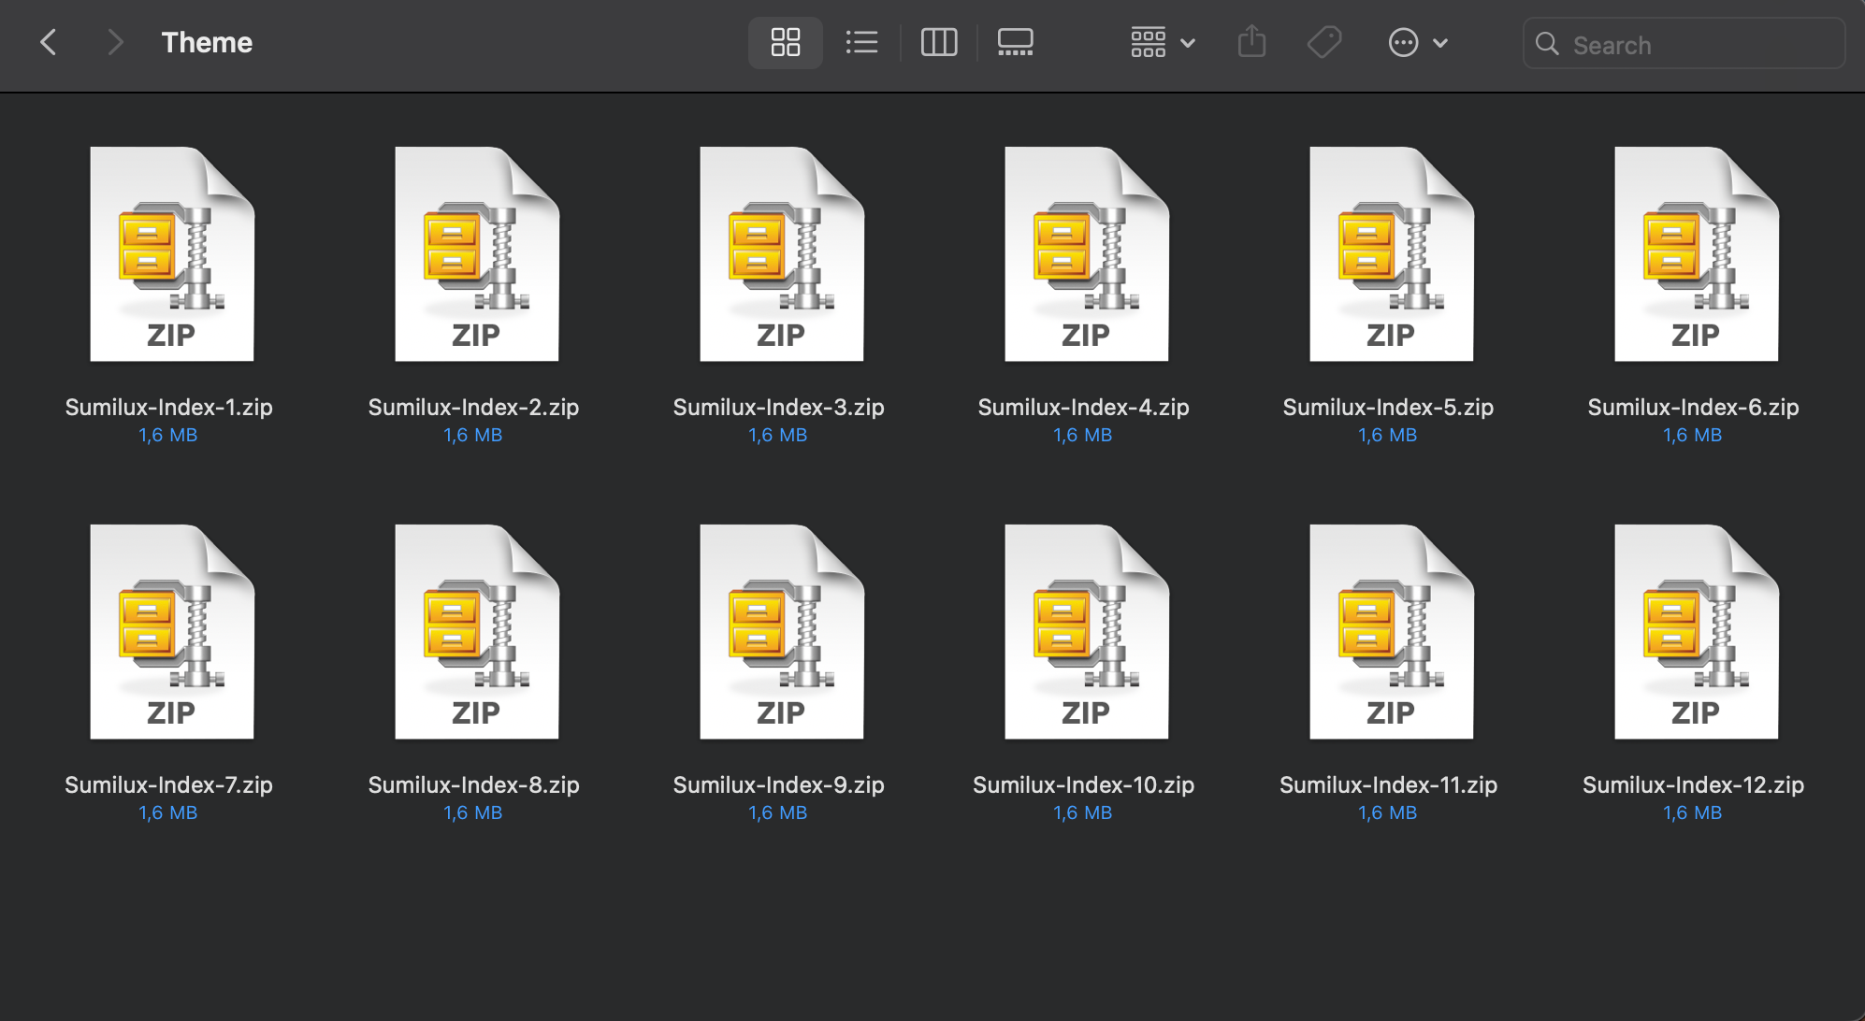
Task: Click the file name Sumilux-Index-5.zip
Action: pos(1388,408)
